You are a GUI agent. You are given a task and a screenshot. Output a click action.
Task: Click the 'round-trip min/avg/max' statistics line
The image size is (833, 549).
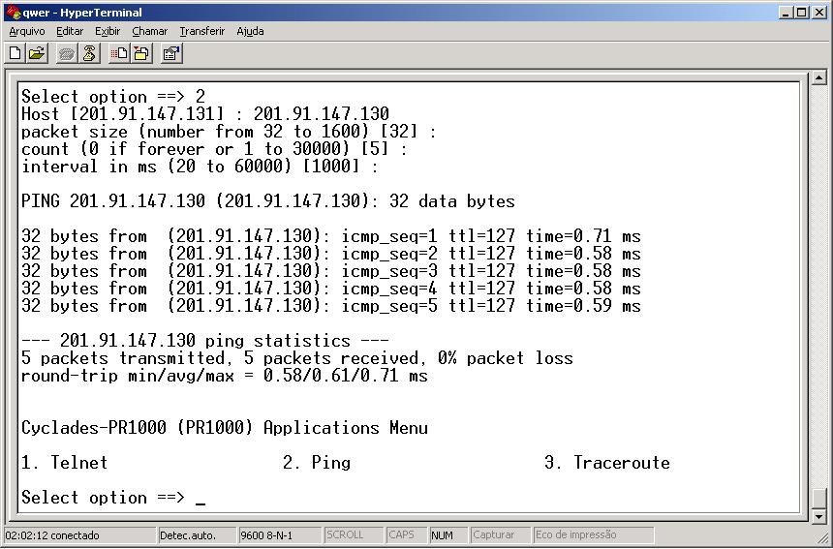pos(225,376)
